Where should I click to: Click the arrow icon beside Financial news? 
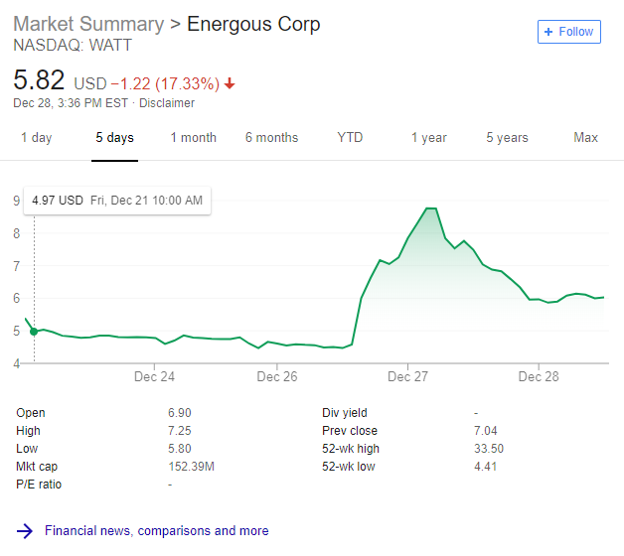pyautogui.click(x=26, y=531)
